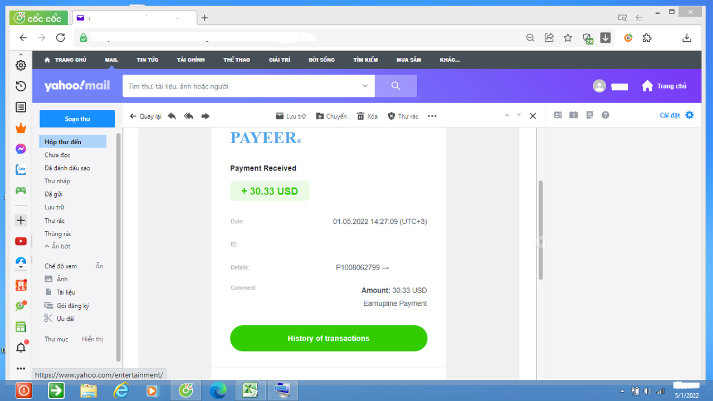This screenshot has width=713, height=401.
Task: Expand right side panel arrow
Action: [540, 242]
